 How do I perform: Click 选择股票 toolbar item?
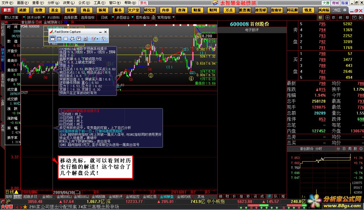click(x=71, y=17)
